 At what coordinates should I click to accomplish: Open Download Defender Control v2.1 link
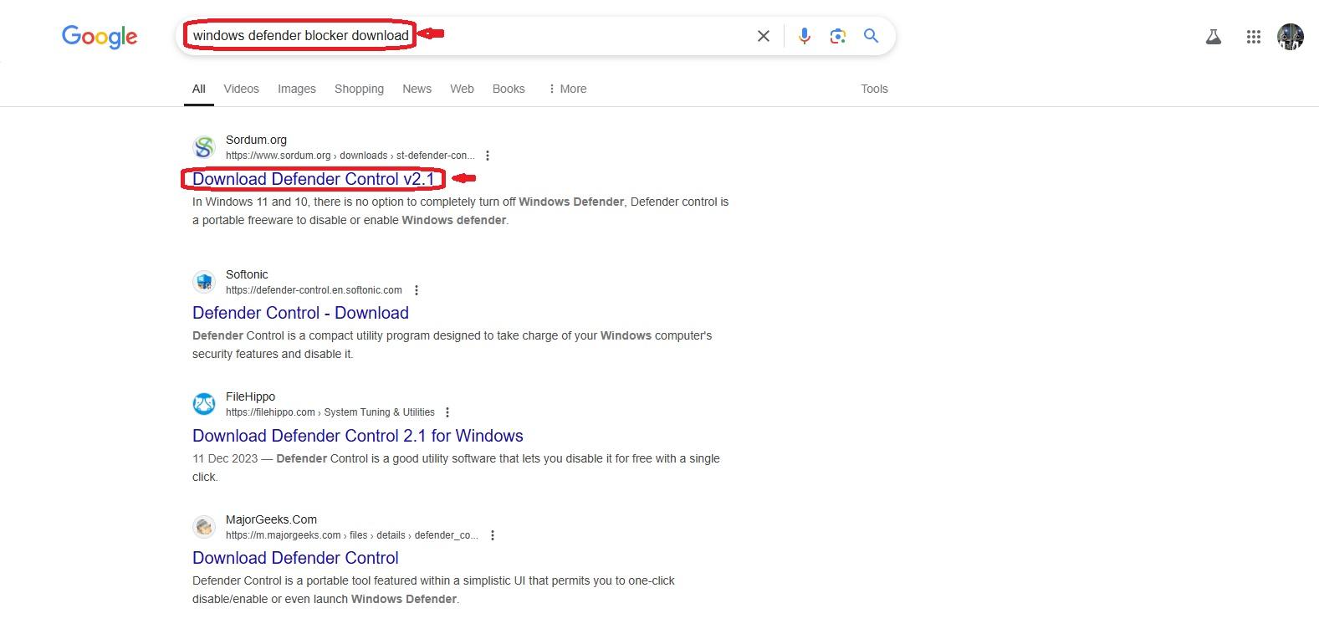point(314,179)
